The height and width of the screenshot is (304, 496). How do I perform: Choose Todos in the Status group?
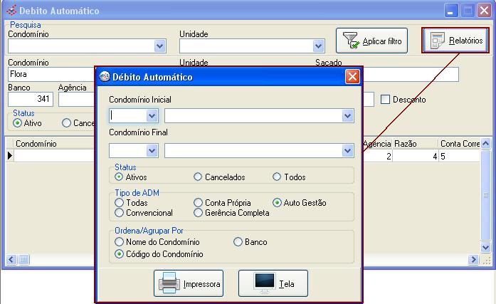pos(277,177)
